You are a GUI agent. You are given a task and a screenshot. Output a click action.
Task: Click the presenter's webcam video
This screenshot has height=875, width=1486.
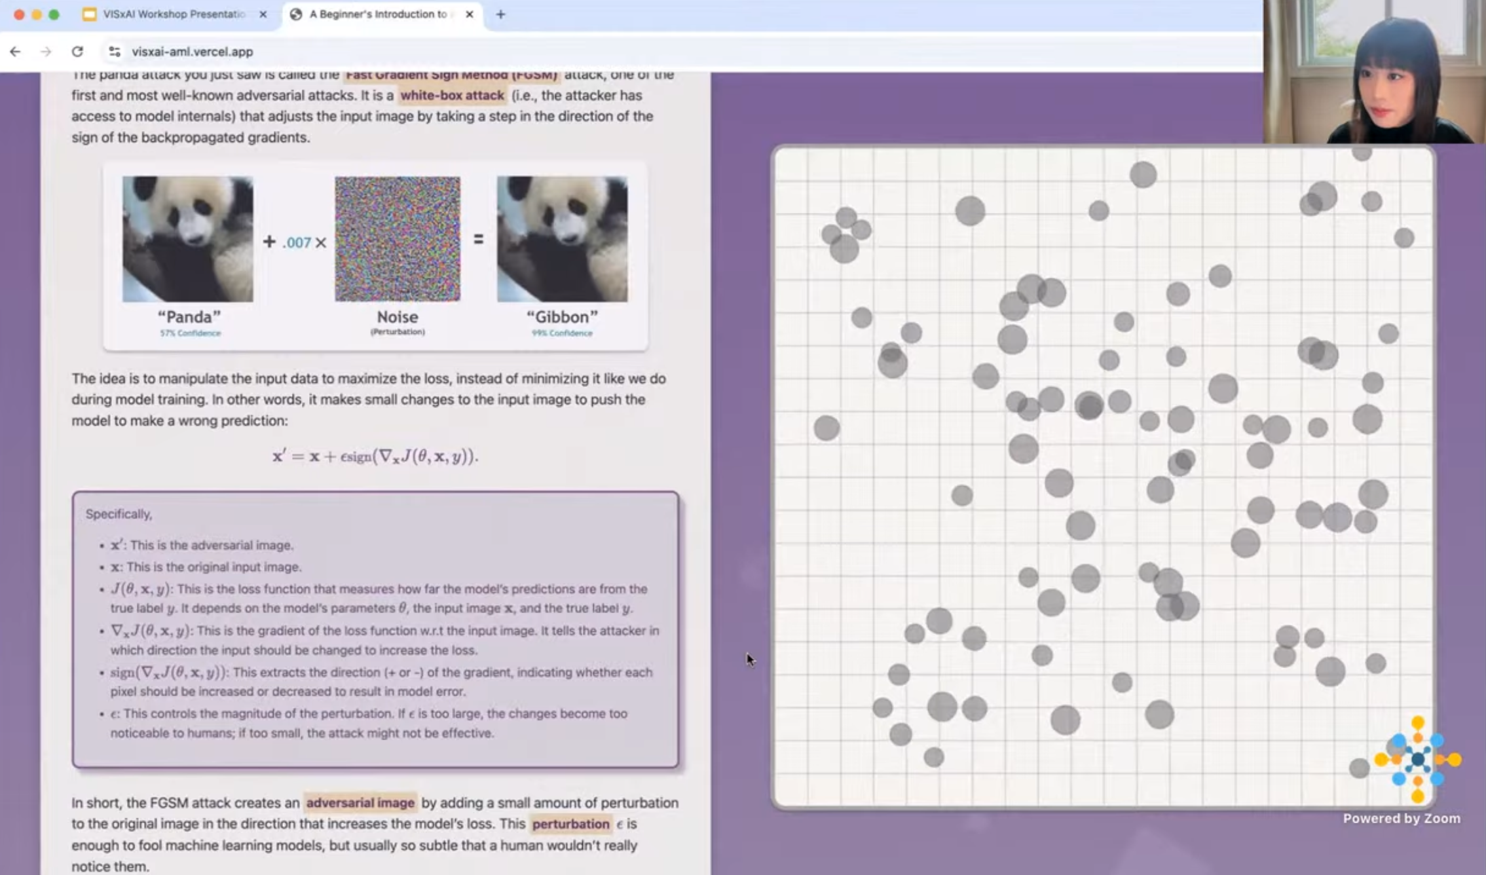coord(1374,71)
